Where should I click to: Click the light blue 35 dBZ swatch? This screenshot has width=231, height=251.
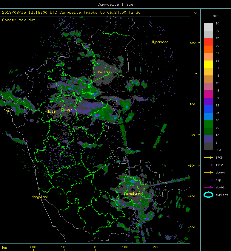208,116
